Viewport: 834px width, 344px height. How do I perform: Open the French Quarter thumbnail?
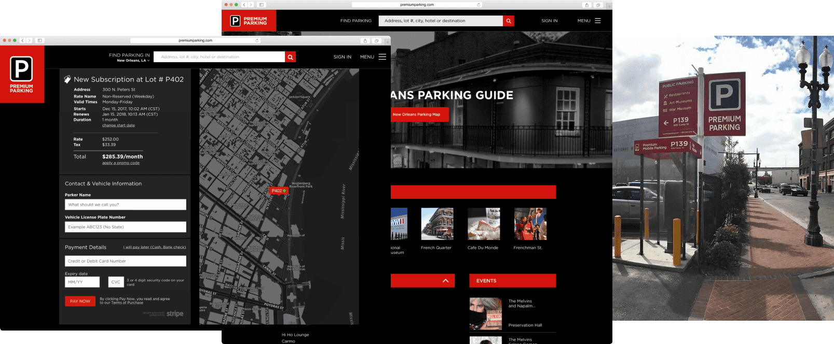click(437, 224)
